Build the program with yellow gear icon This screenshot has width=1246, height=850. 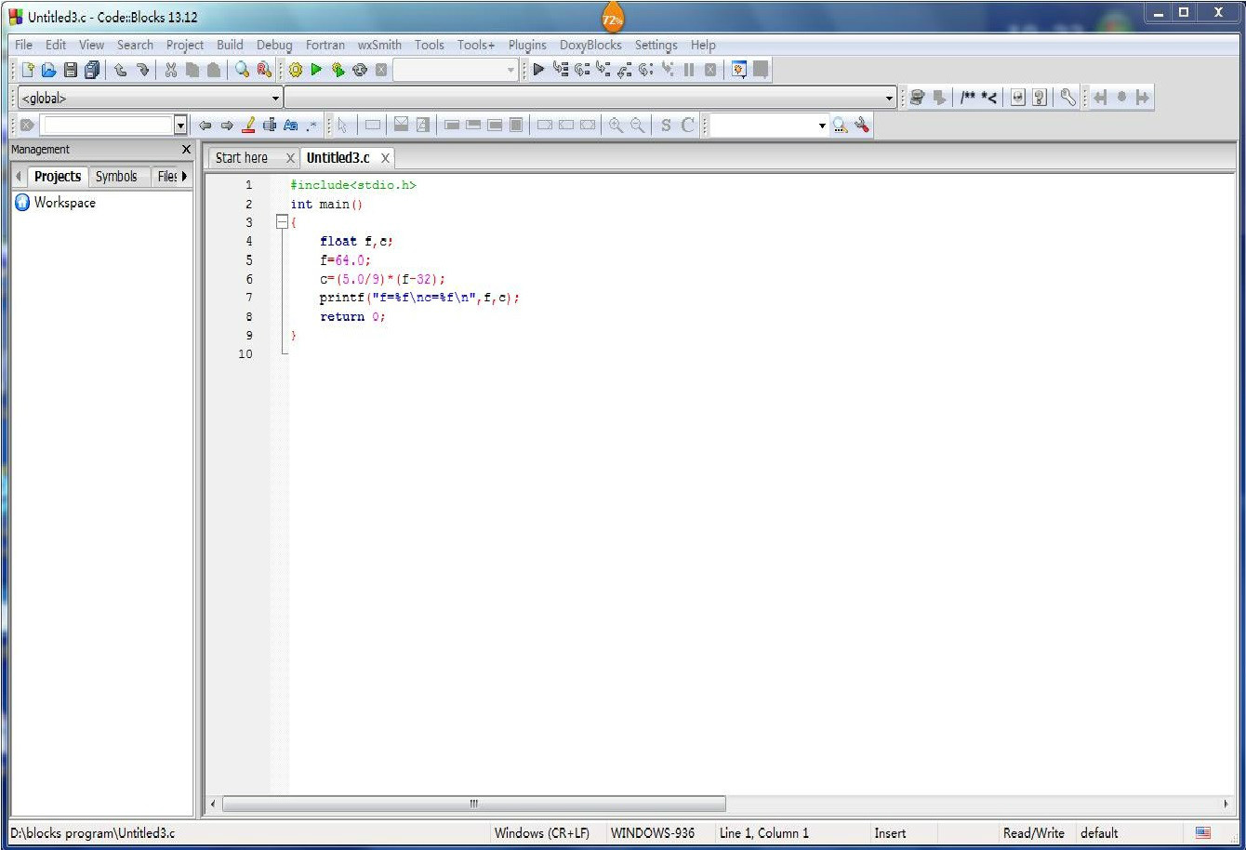pyautogui.click(x=296, y=70)
